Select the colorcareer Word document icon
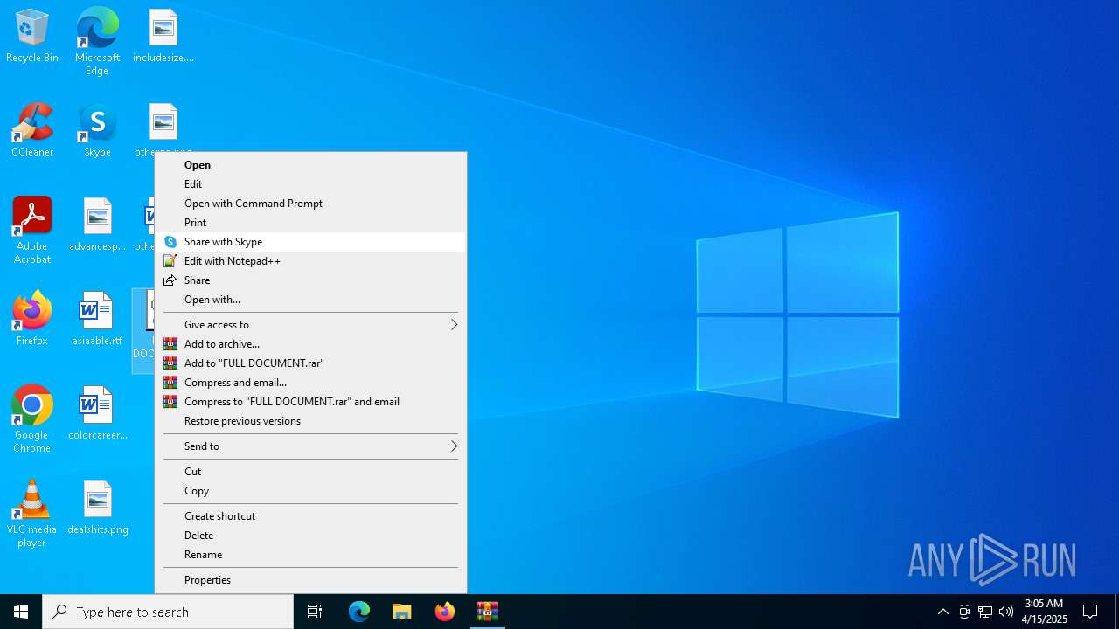 [98, 413]
